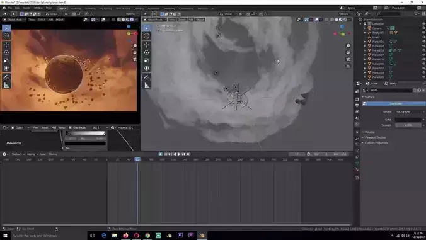Click the current frame marker on timeline
This screenshot has height=240, width=426.
pos(137,159)
